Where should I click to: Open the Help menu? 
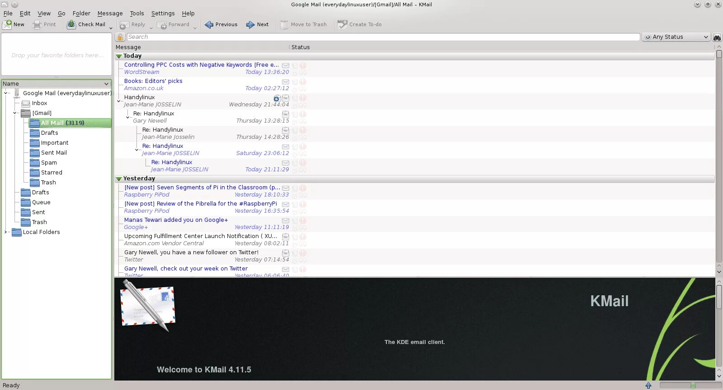[x=188, y=14]
